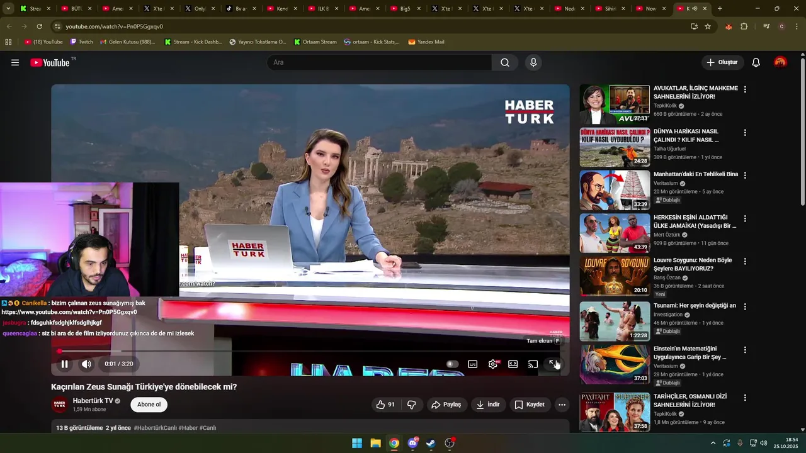Click the #HabertürkCanlı hashtag
The height and width of the screenshot is (453, 806).
point(155,428)
